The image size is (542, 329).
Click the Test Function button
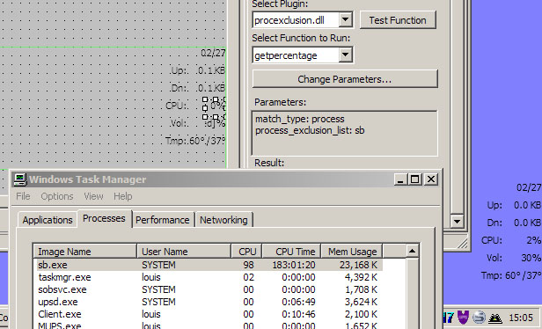[x=398, y=20]
